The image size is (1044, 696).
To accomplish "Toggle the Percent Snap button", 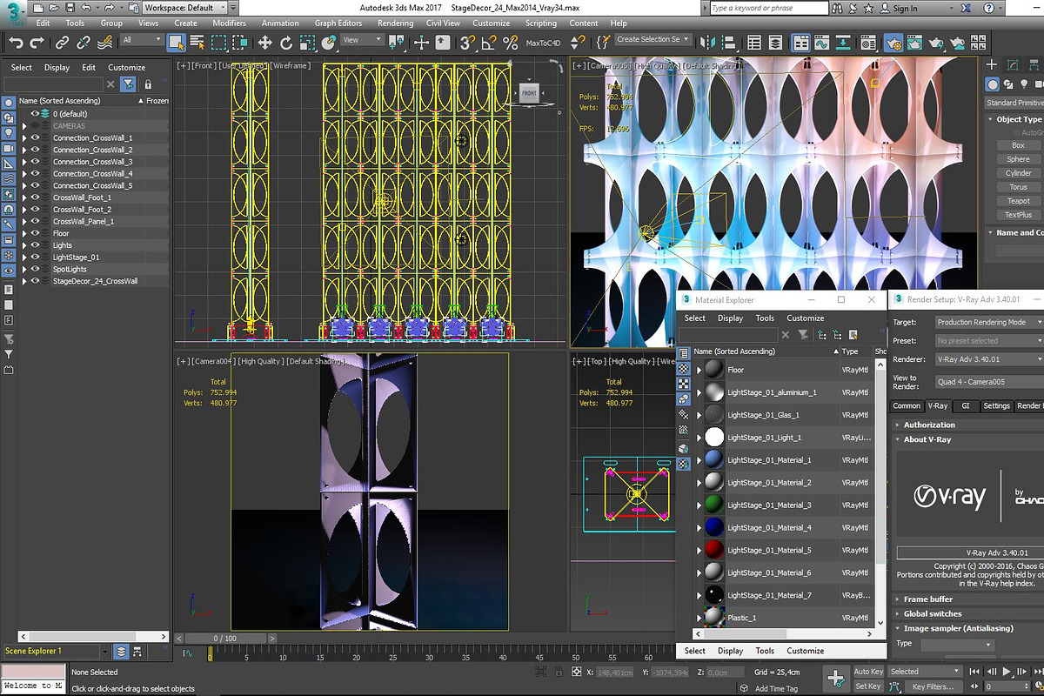I will pos(511,42).
